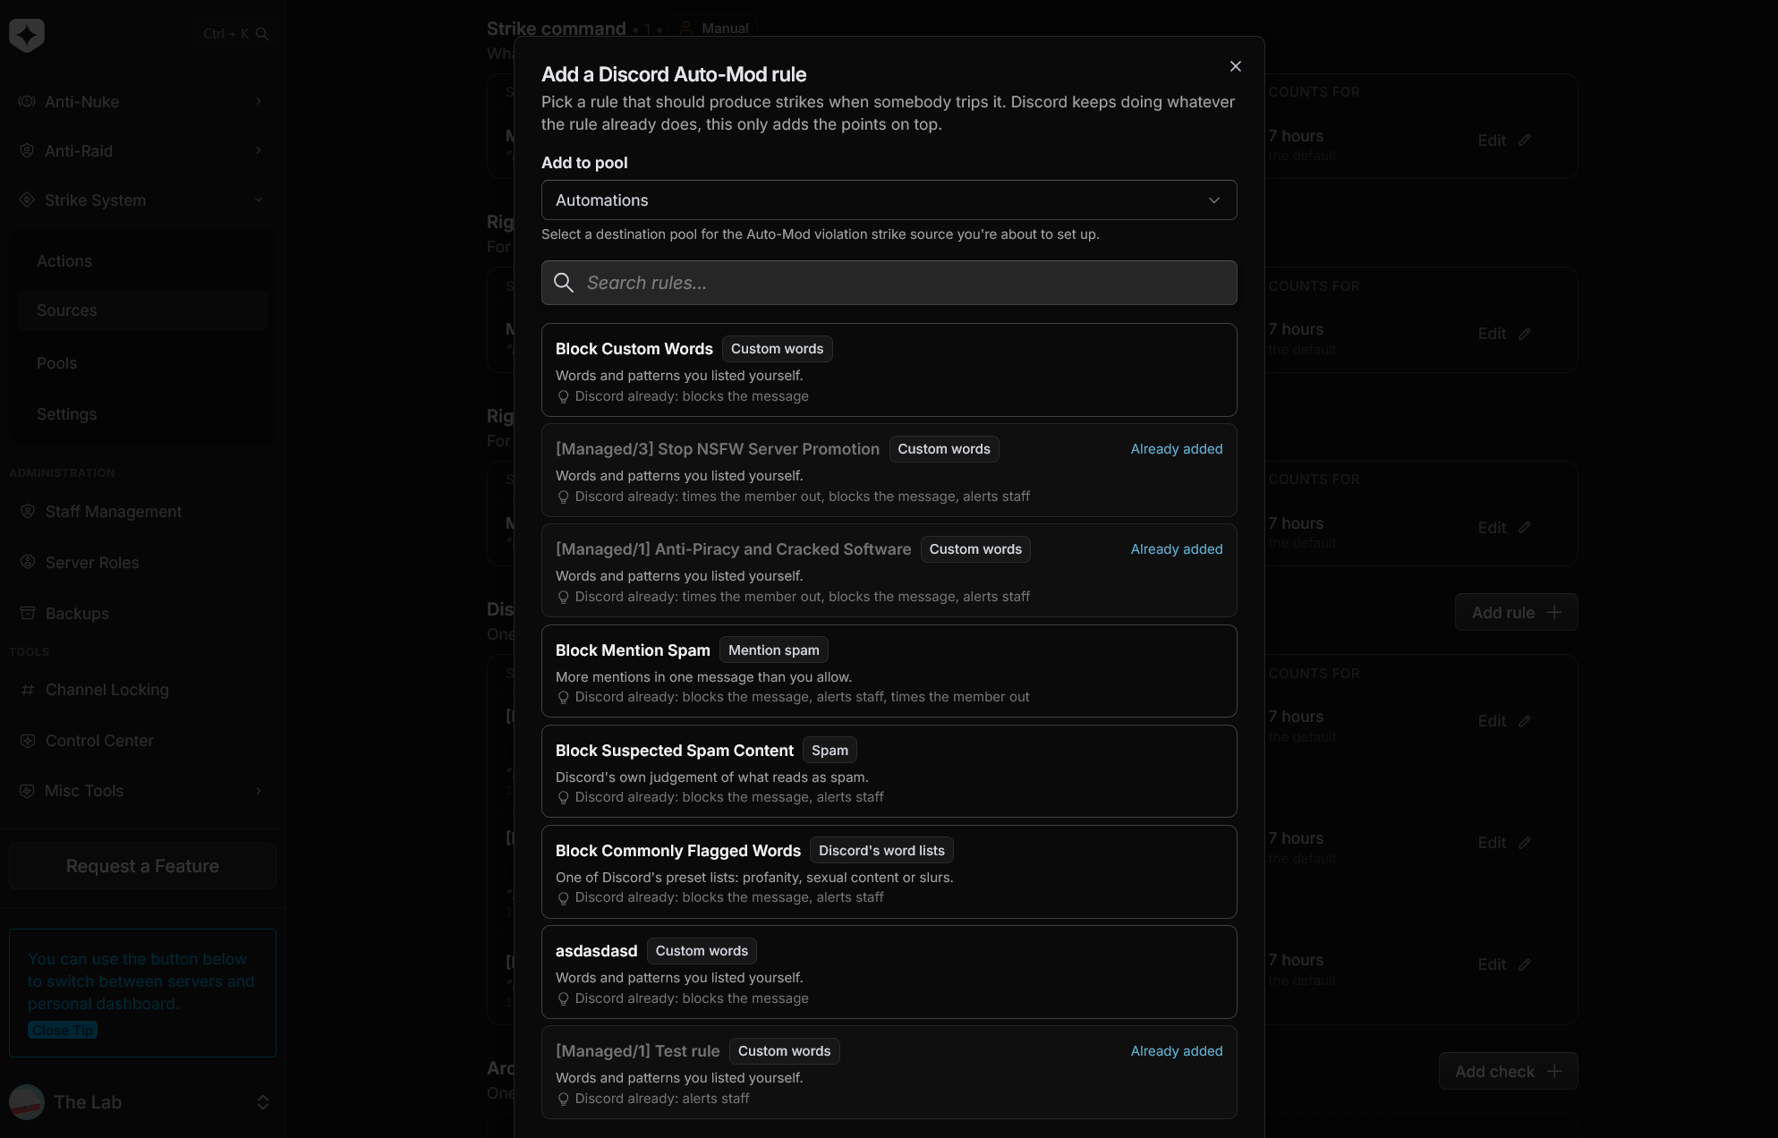The image size is (1778, 1138).
Task: Click lightbulb icon in asdasdasd card
Action: click(563, 998)
